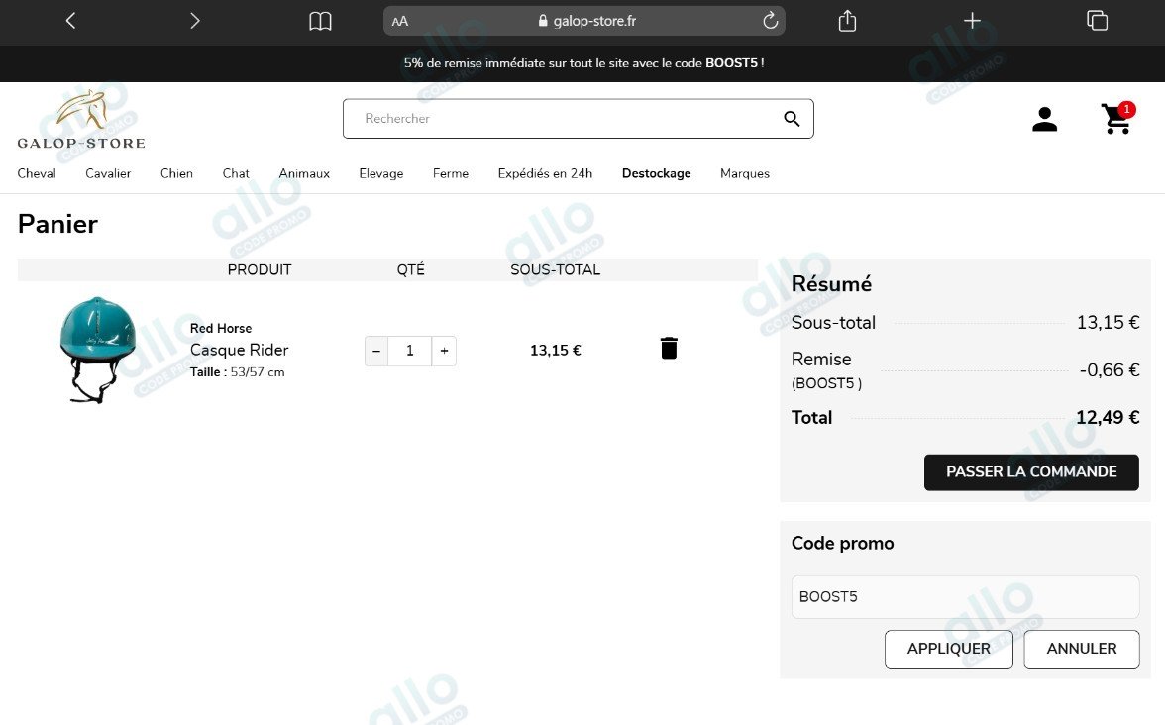The width and height of the screenshot is (1165, 725).
Task: Click the Panier page heading
Action: tap(57, 224)
